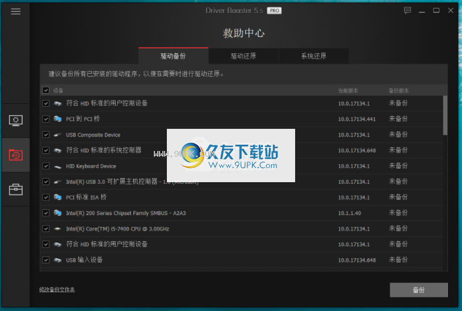Select Intel(R) Core(TM) i5-7400 CPU text

117,229
